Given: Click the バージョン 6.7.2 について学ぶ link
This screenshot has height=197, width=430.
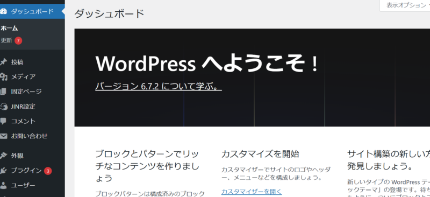Looking at the screenshot, I should (159, 86).
